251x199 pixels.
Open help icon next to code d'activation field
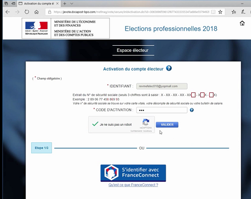tap(192, 110)
